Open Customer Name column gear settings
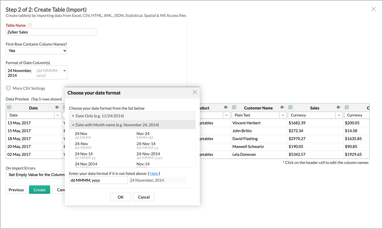This screenshot has width=383, height=229. 282,107
